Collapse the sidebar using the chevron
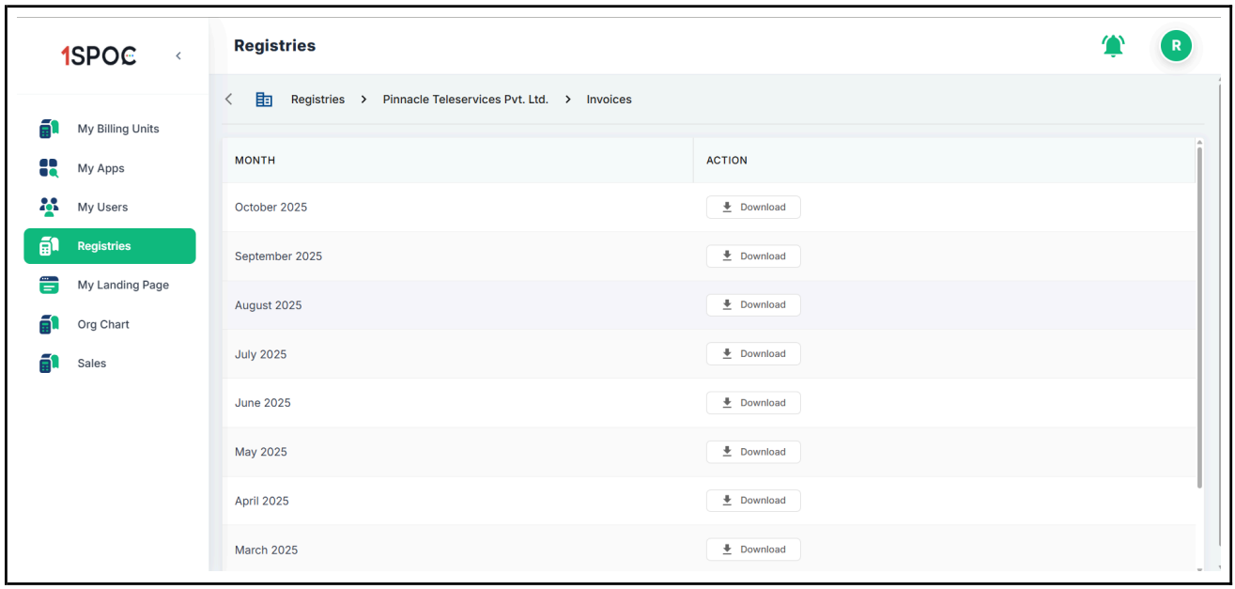This screenshot has height=589, width=1235. [x=178, y=56]
